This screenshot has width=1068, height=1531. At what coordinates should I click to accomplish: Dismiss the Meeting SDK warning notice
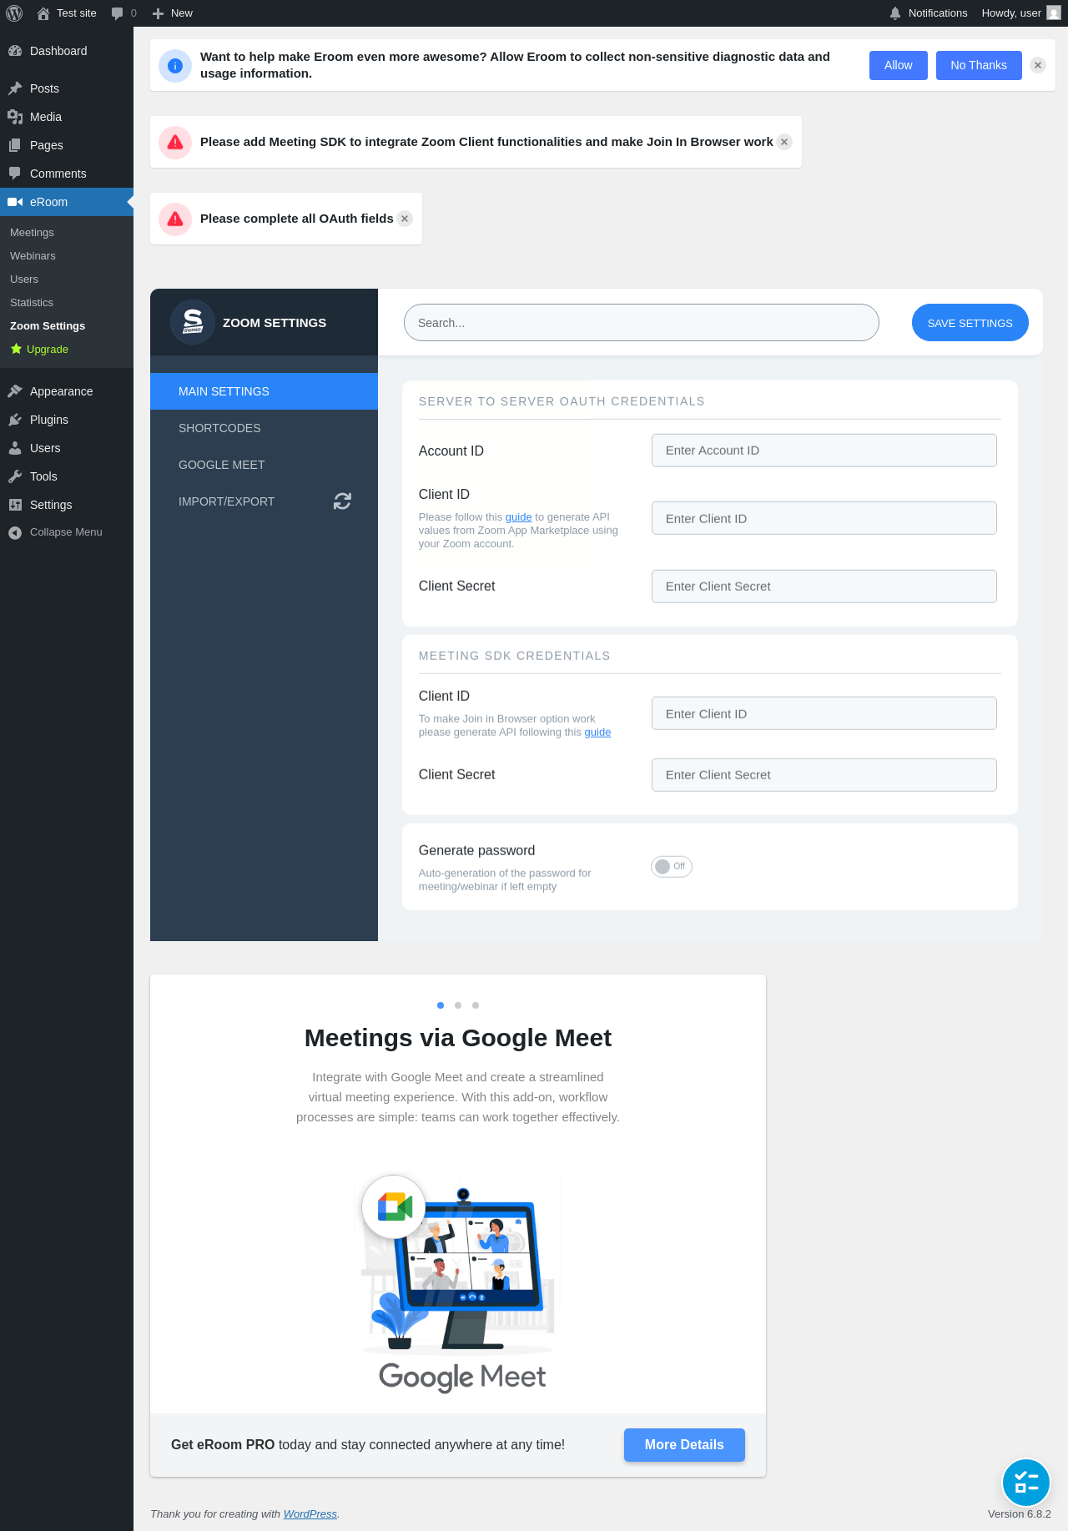coord(784,142)
